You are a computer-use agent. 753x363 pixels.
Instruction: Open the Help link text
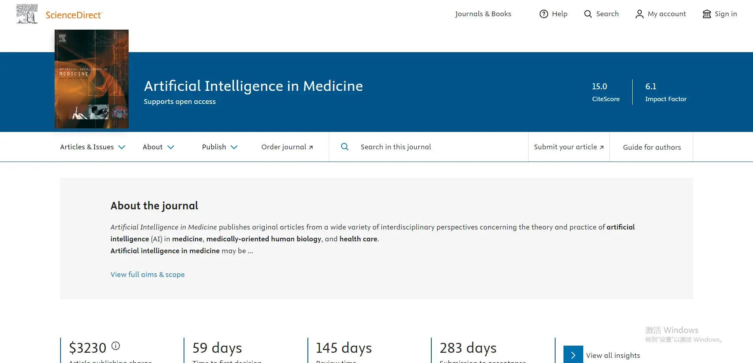[x=560, y=14]
